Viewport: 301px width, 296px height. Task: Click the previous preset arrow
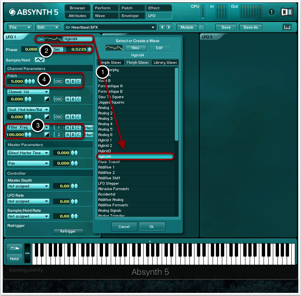coord(162,27)
